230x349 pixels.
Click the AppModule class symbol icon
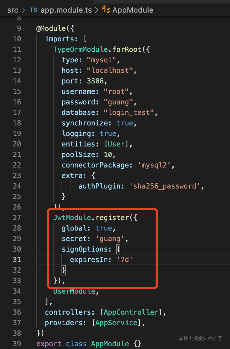[106, 10]
